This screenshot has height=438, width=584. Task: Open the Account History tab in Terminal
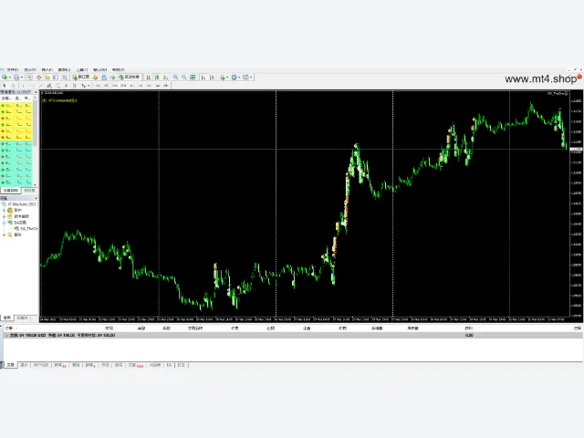tap(41, 365)
